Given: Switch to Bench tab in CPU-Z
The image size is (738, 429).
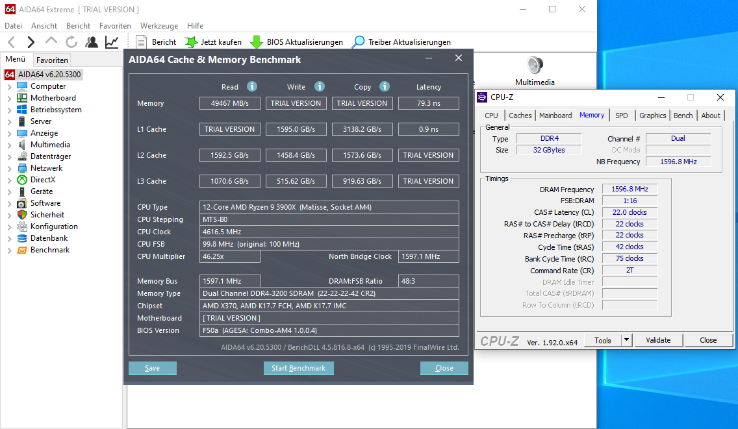Looking at the screenshot, I should click(683, 116).
